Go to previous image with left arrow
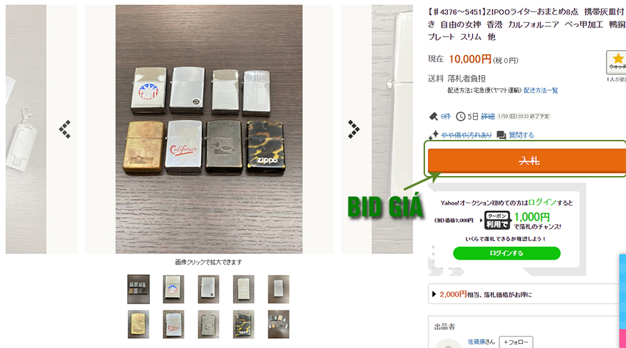This screenshot has height=348, width=626. (65, 129)
